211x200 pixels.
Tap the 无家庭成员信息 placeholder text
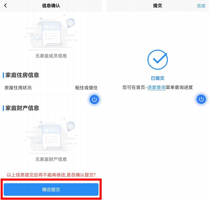pyautogui.click(x=51, y=56)
